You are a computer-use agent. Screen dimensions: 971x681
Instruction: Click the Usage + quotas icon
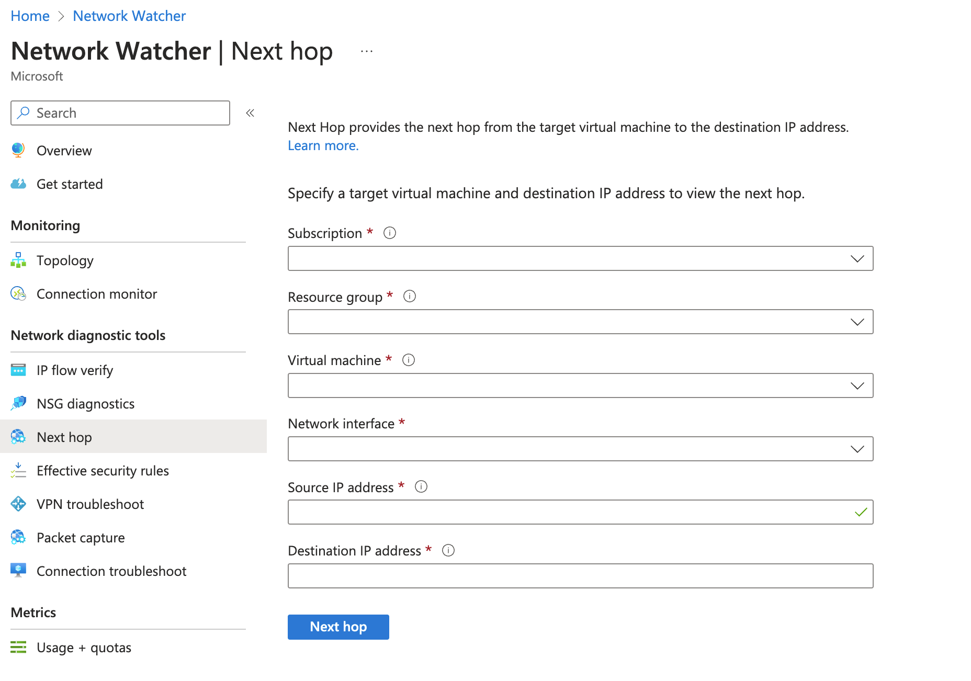pyautogui.click(x=18, y=648)
